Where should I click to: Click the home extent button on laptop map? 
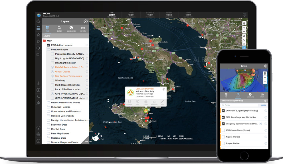[x=244, y=36]
